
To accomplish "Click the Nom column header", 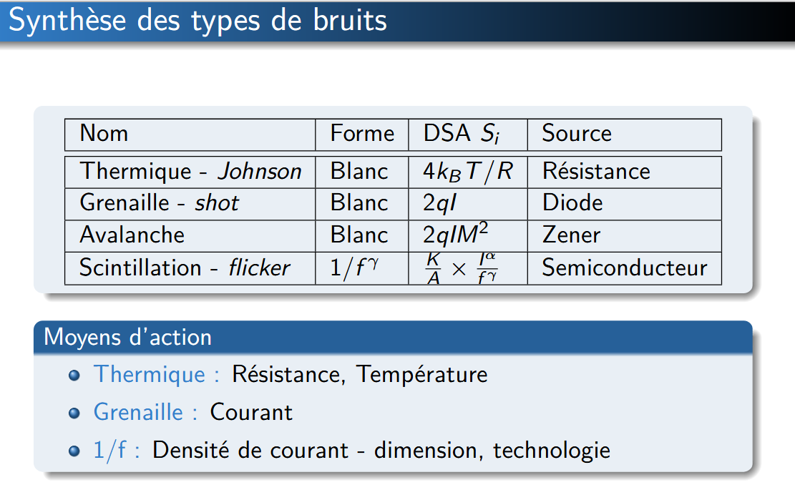I will (x=104, y=134).
